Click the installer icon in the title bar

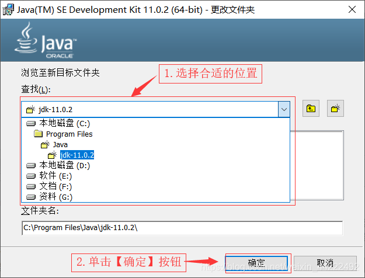(x=8, y=9)
